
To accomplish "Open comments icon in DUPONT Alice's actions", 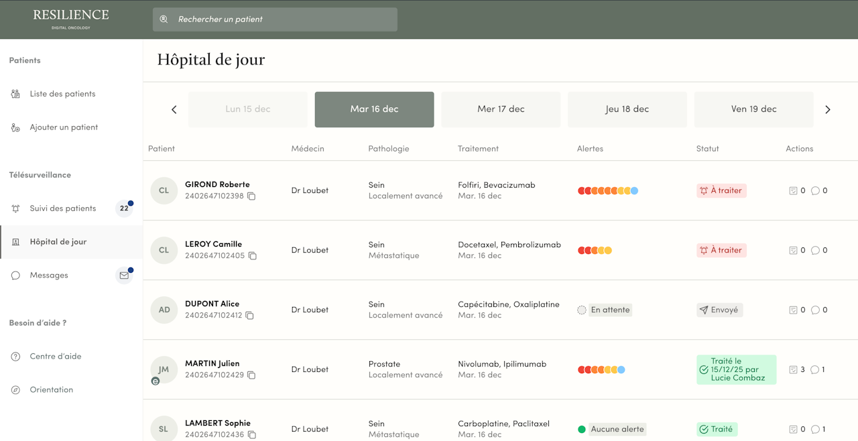I will tap(815, 310).
